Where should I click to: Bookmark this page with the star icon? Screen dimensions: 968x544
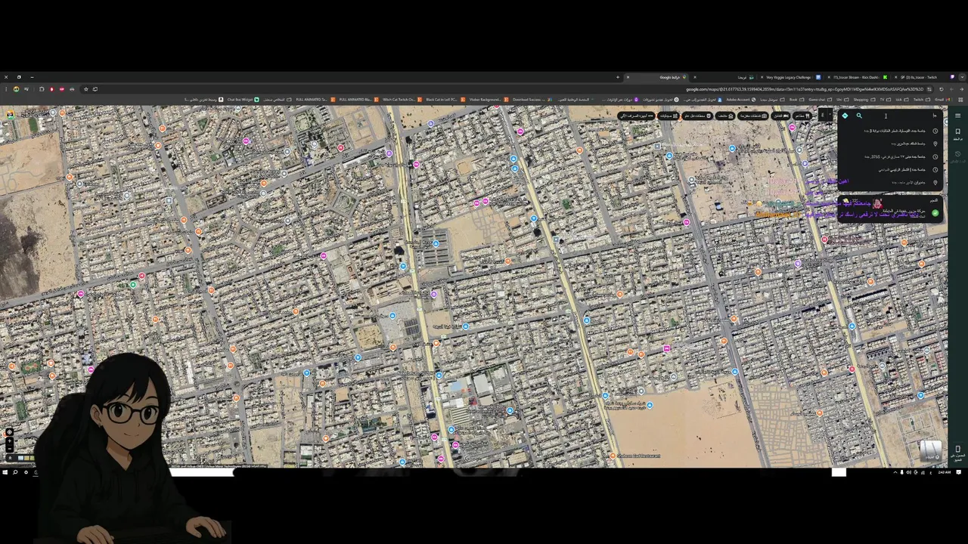coord(86,89)
